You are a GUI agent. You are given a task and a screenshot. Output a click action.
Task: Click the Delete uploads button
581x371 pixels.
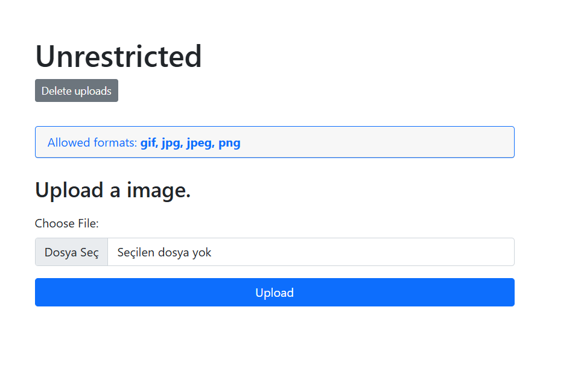[x=77, y=90]
